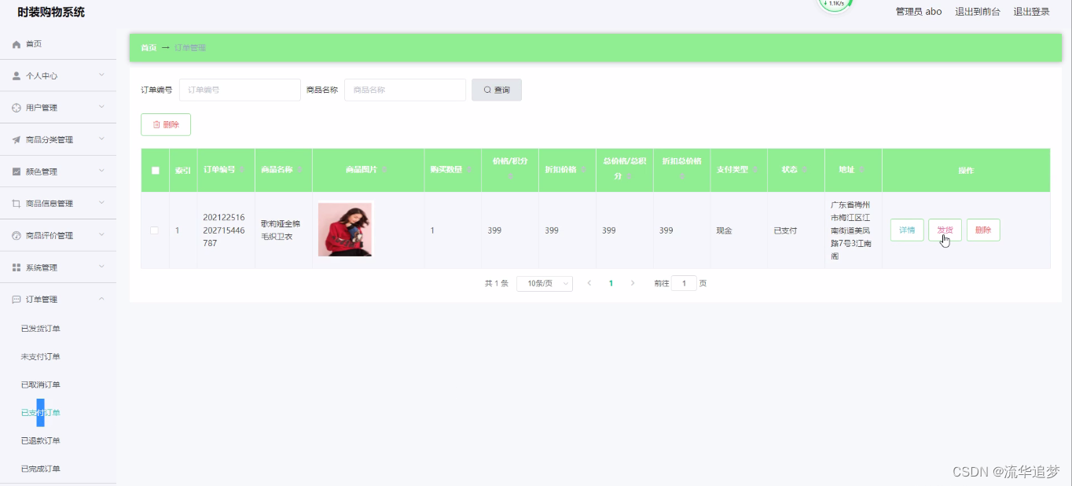Sort the table by 商品名称 column
The image size is (1072, 486).
pyautogui.click(x=300, y=170)
